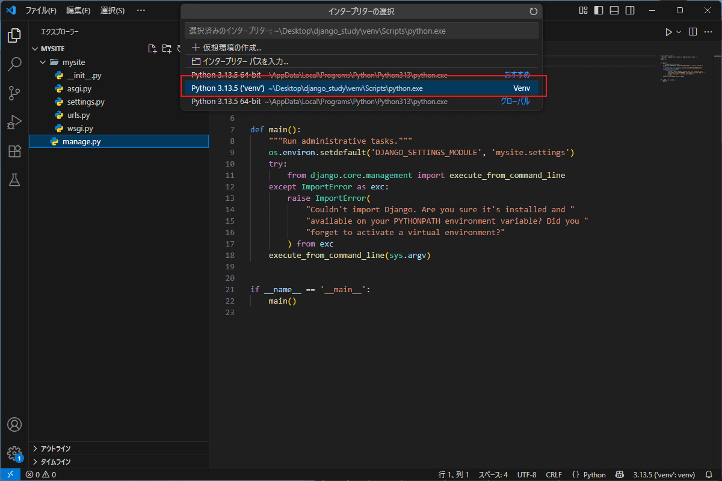
Task: Toggle the secondary side bar
Action: point(630,10)
